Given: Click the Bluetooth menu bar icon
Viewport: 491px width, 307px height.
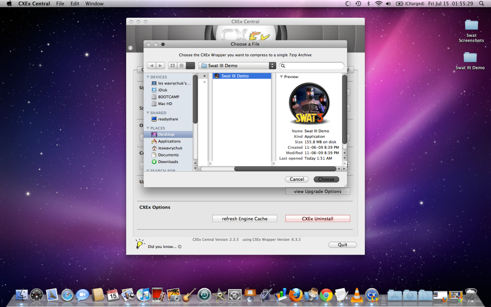Looking at the screenshot, I should (369, 4).
